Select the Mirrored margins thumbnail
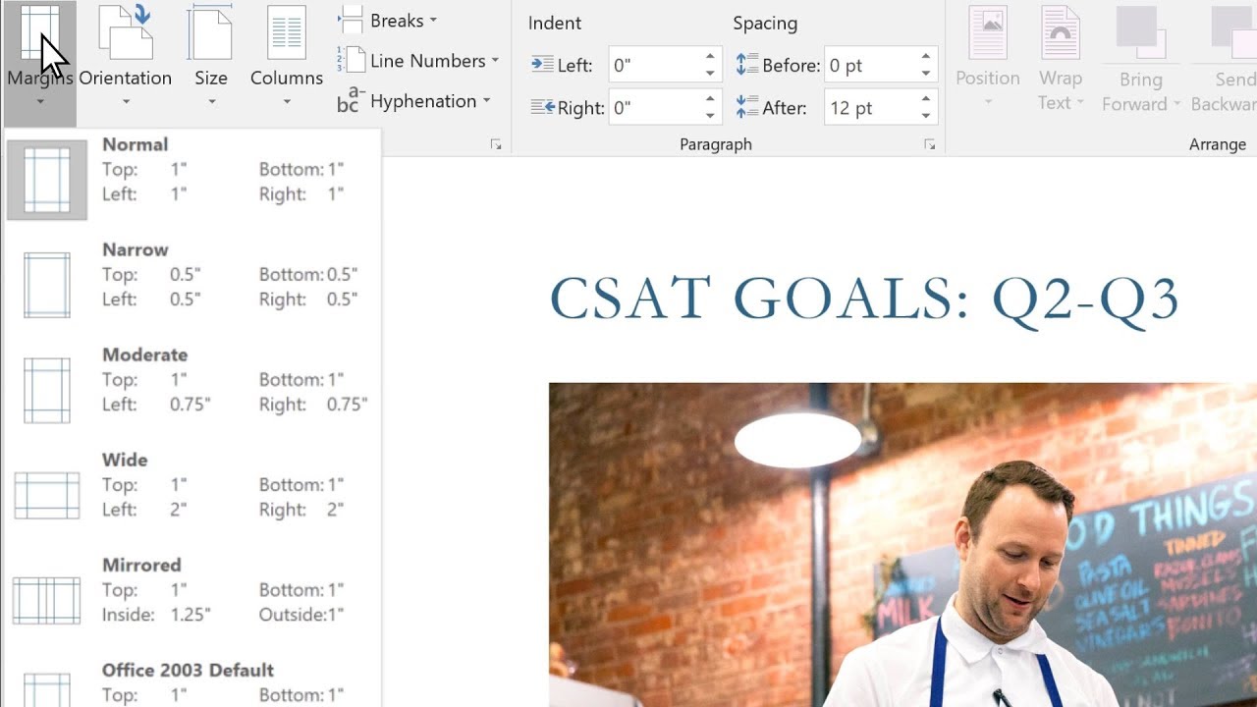The width and height of the screenshot is (1257, 707). pos(47,600)
